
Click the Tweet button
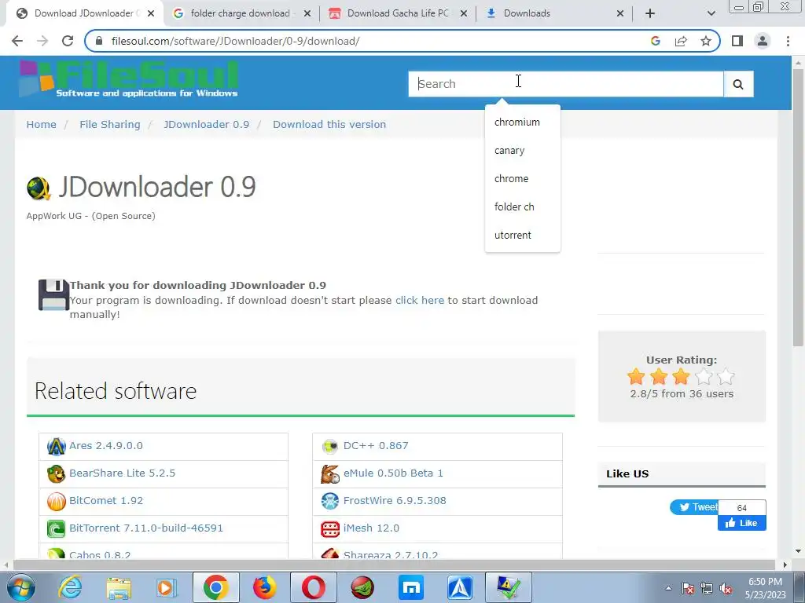[x=694, y=507]
